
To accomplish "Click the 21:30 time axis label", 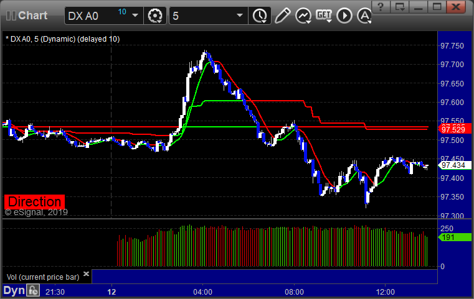I will coord(55,292).
